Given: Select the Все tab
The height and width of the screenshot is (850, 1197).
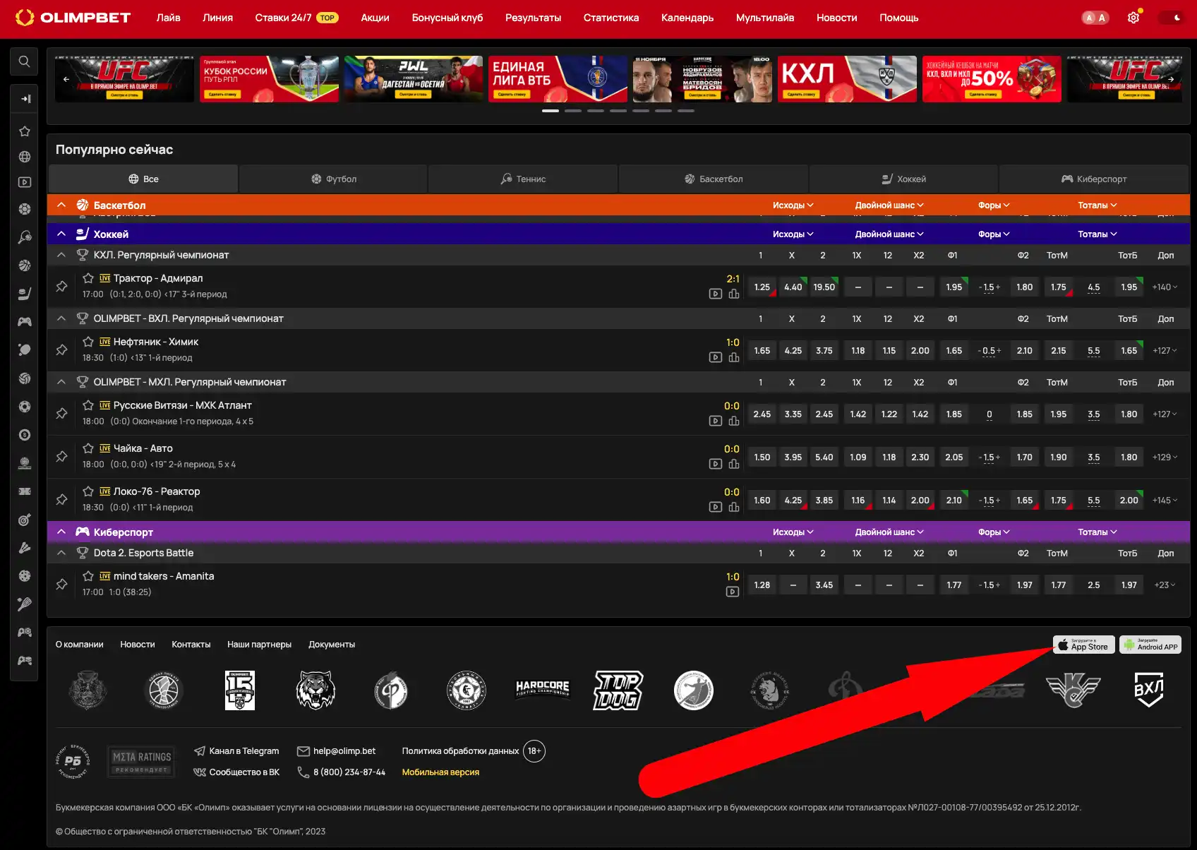Looking at the screenshot, I should pos(143,179).
